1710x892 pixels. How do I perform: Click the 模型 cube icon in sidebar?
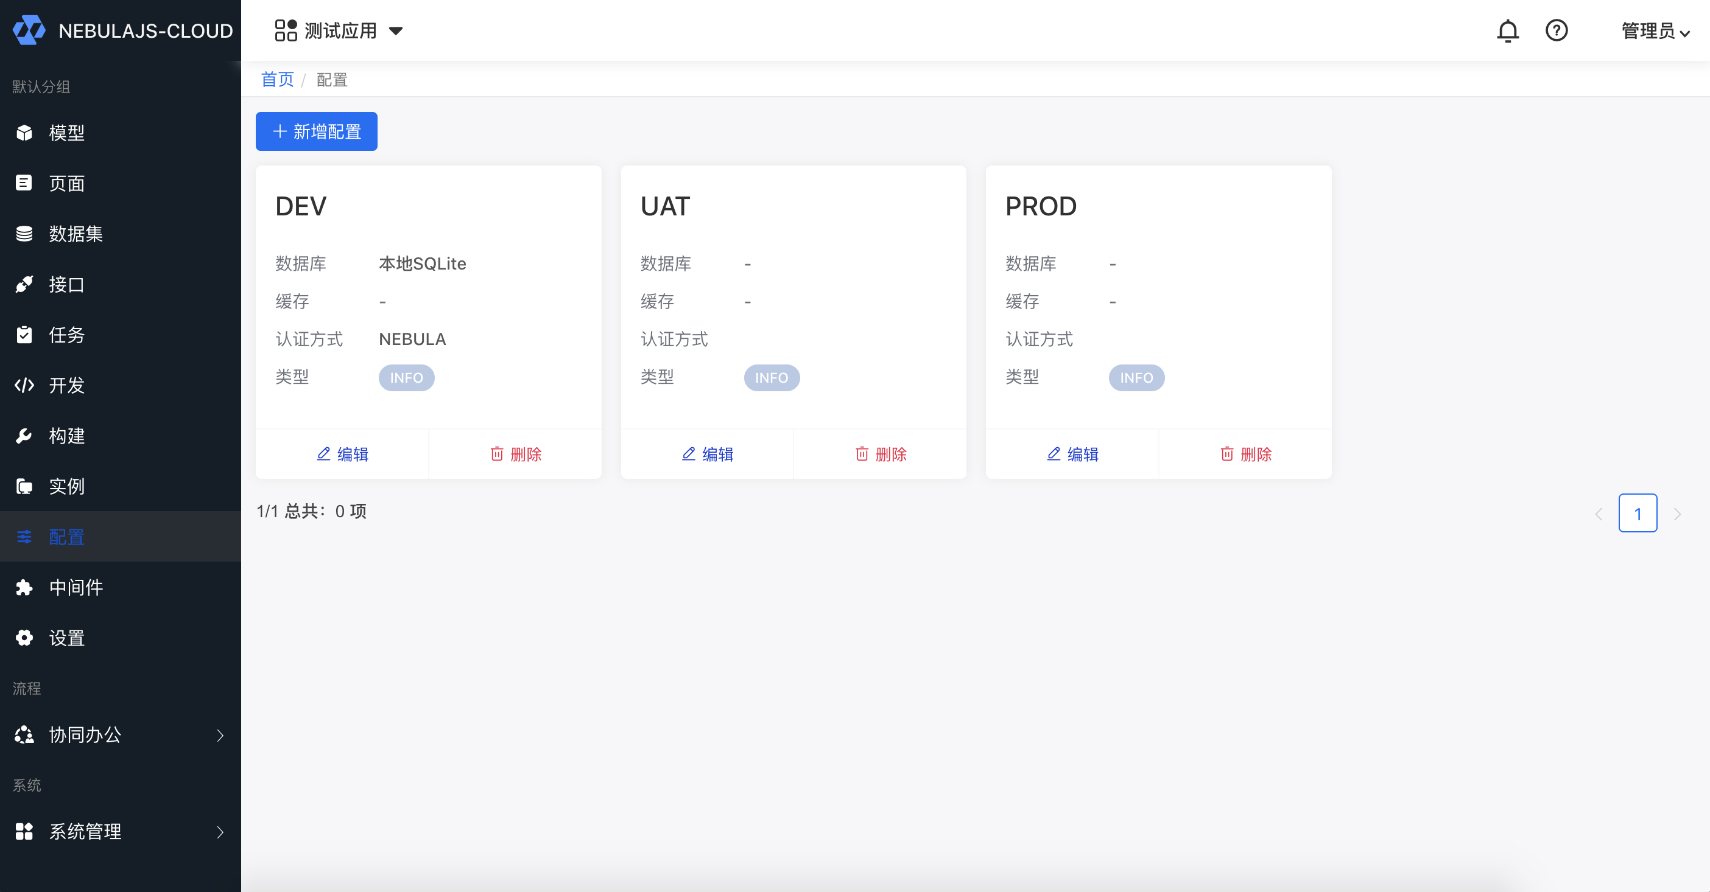[x=24, y=133]
